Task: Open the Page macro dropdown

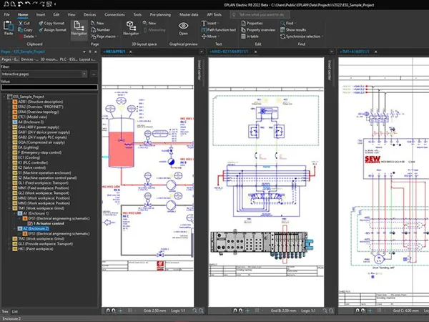Action: [x=105, y=36]
